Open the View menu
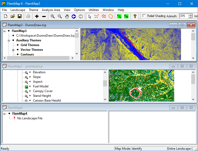 click(x=67, y=10)
